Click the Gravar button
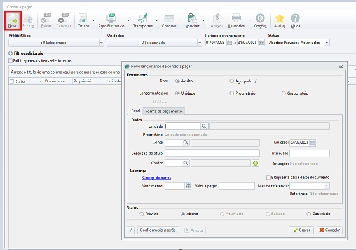Image resolution: width=356 pixels, height=250 pixels. pos(301,230)
